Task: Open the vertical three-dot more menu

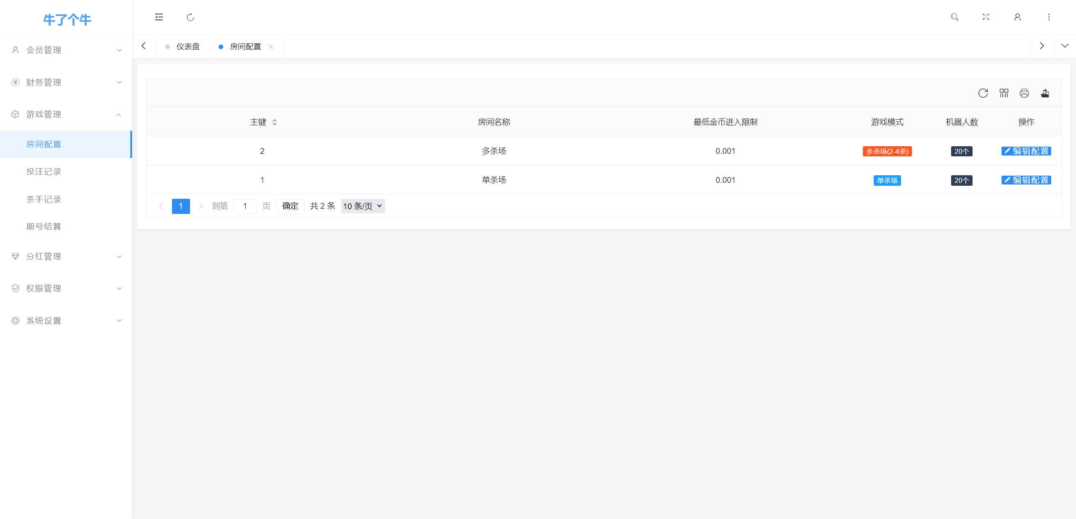Action: [x=1049, y=17]
